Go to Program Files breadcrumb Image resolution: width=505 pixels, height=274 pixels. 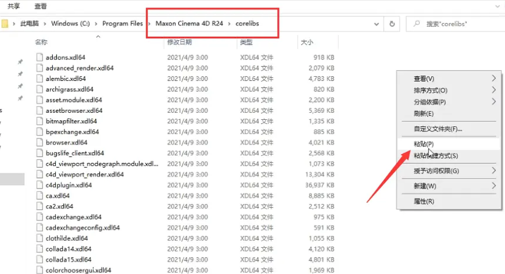[123, 23]
